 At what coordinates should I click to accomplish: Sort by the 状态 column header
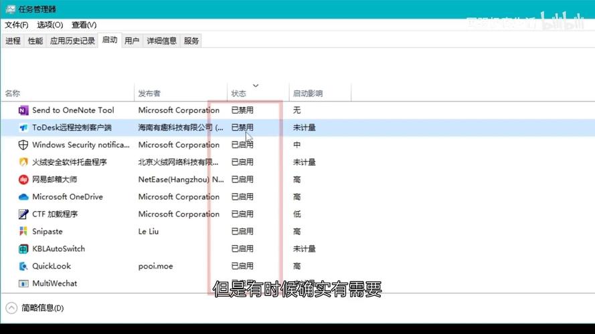click(258, 93)
